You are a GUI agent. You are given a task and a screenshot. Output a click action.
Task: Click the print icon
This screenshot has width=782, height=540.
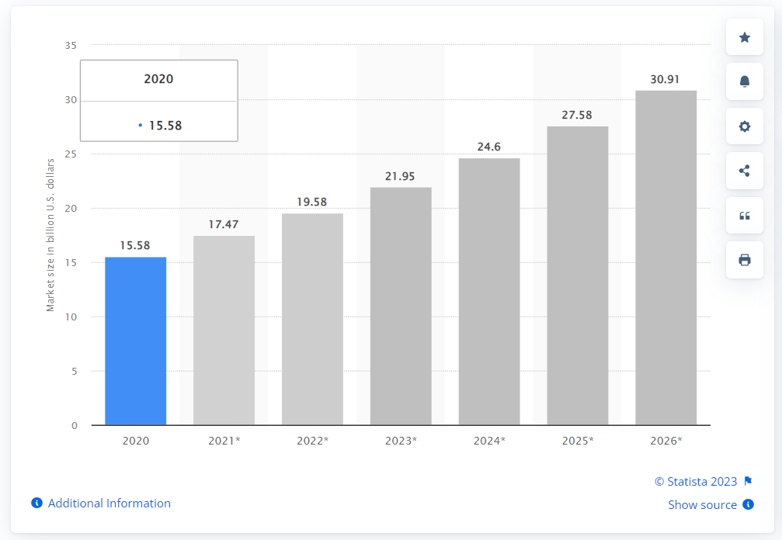(x=745, y=260)
